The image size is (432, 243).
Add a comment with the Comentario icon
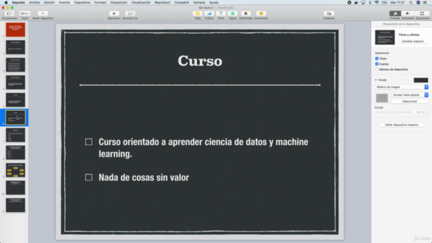261,13
